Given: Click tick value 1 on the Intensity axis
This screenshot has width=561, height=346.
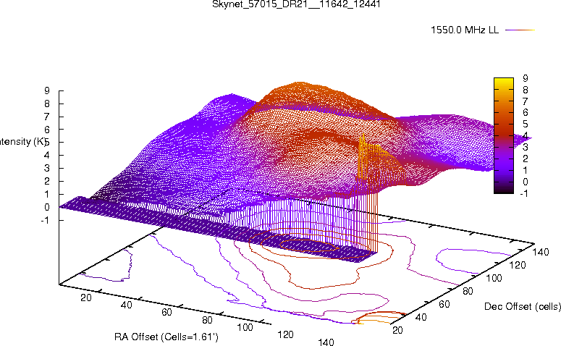Looking at the screenshot, I should tap(47, 194).
